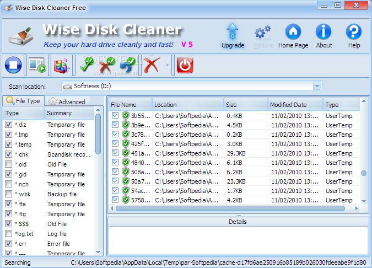Expand the Scan location dropdown
This screenshot has height=268, width=372.
317,86
